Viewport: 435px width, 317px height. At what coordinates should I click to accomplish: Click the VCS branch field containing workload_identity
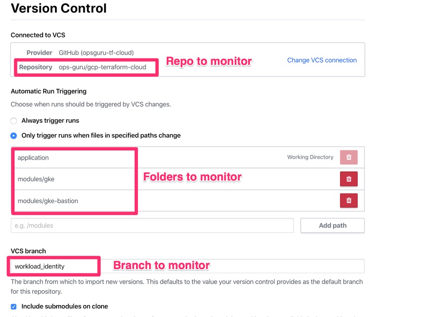click(x=185, y=266)
